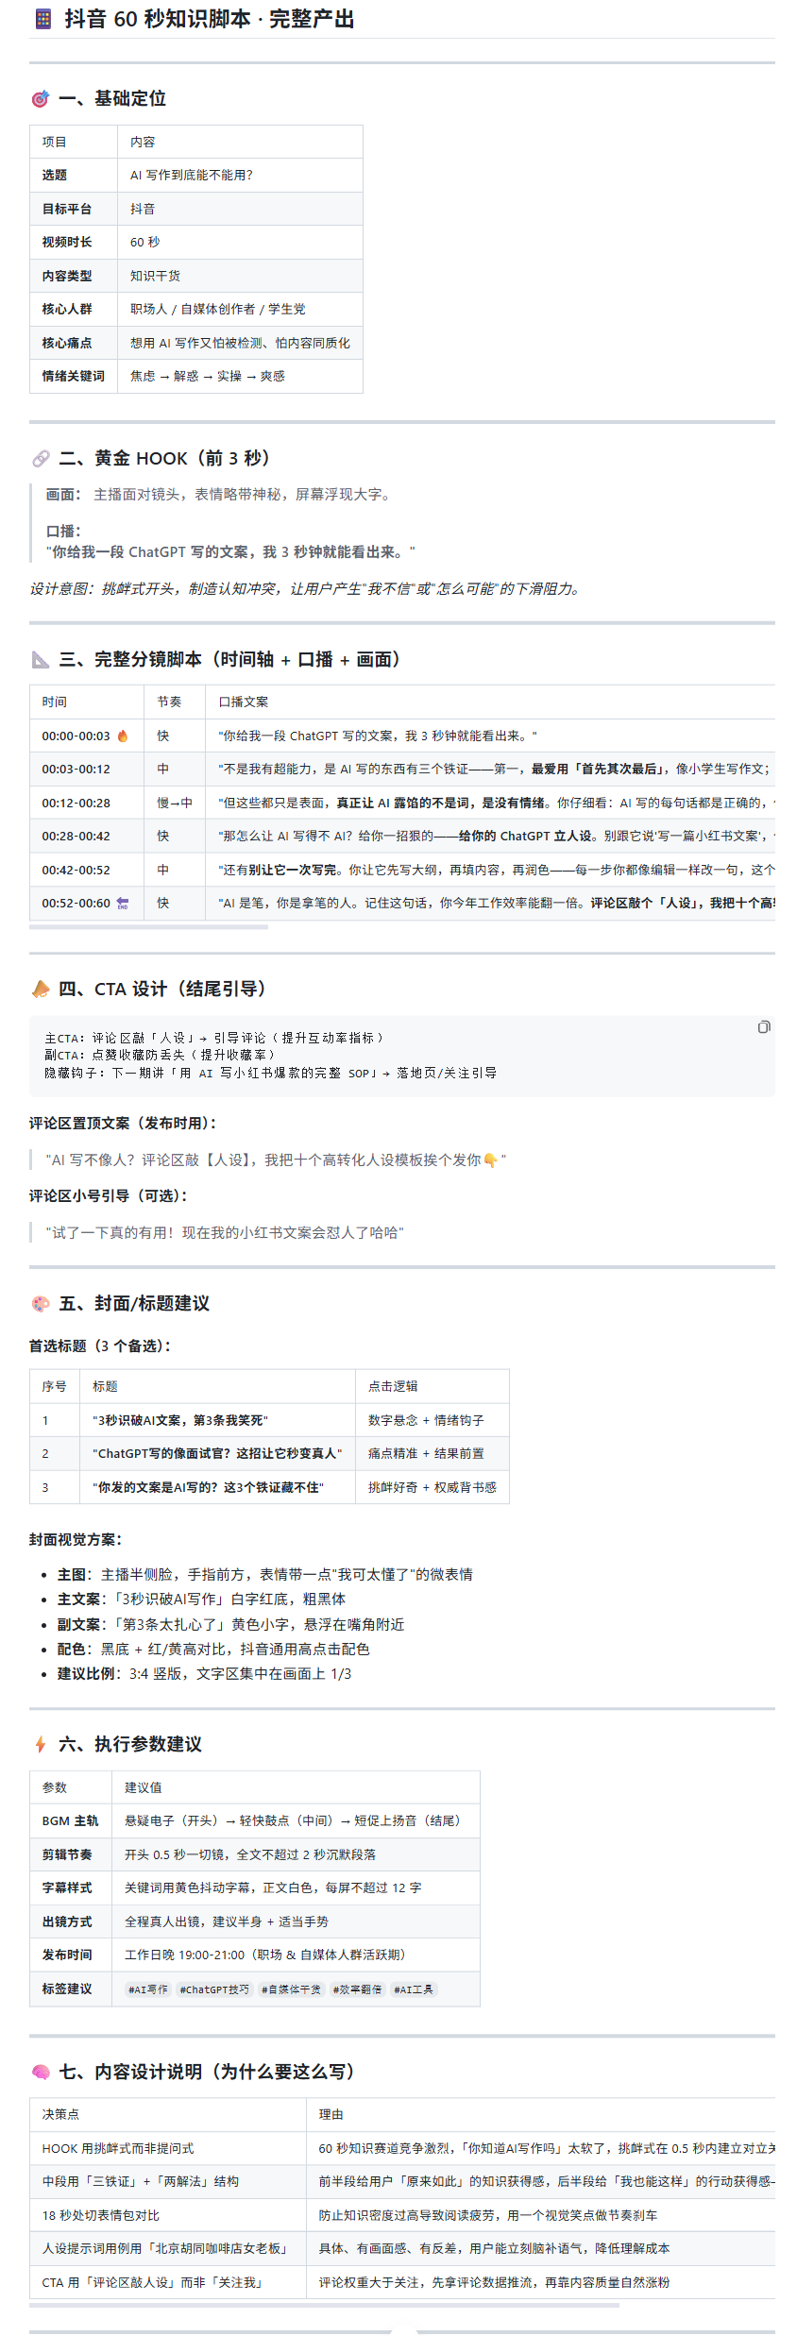Click the 核心痛点 row label
Screen dimensions: 797x2336
coord(74,343)
